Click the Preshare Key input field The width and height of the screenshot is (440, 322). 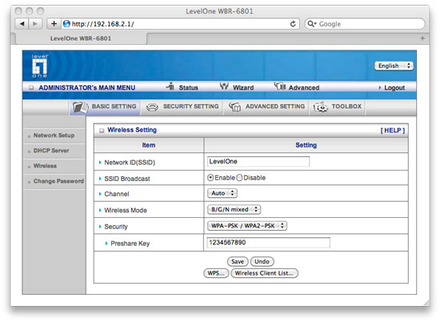click(x=268, y=243)
